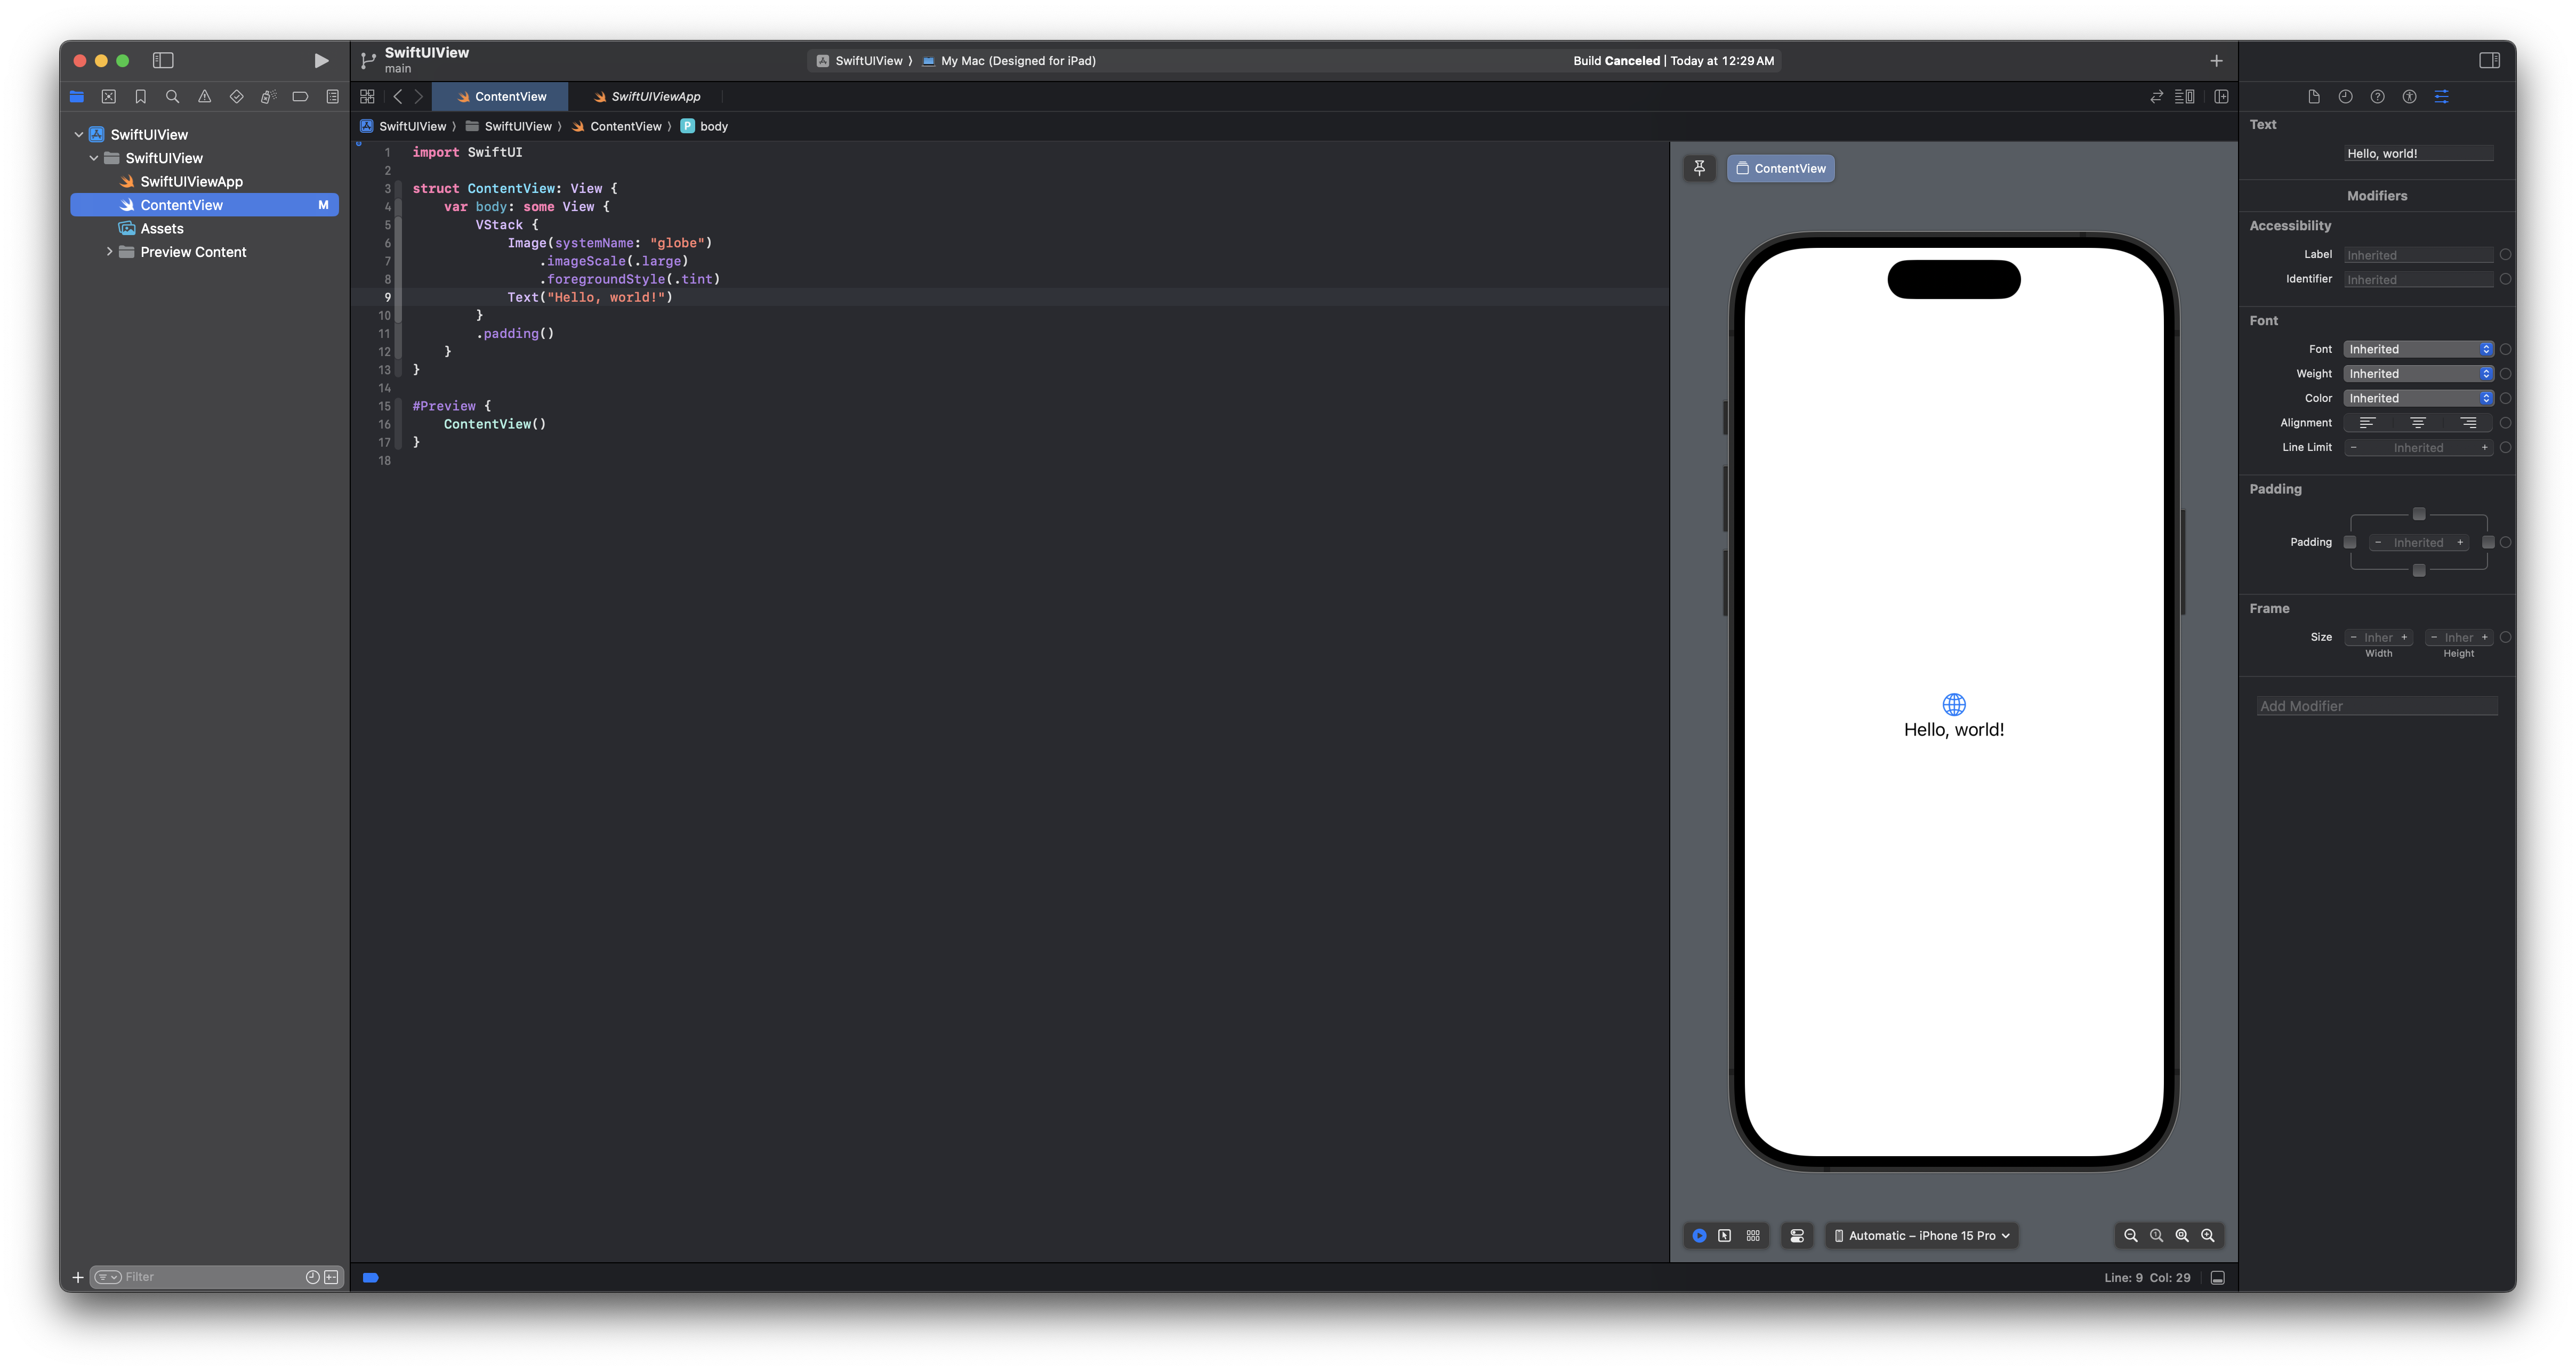The image size is (2576, 1371).
Task: Expand the Preview Content folder
Action: [109, 252]
